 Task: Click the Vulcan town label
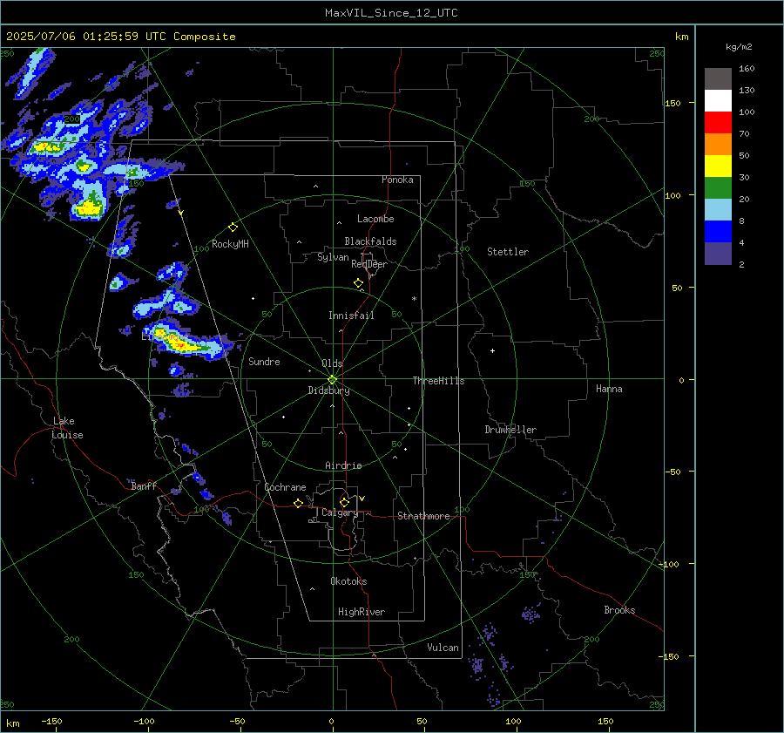[x=443, y=648]
